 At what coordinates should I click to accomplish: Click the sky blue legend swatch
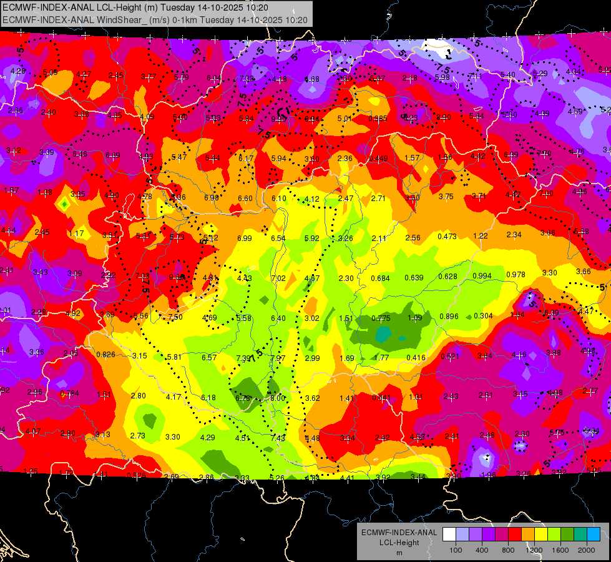click(594, 535)
